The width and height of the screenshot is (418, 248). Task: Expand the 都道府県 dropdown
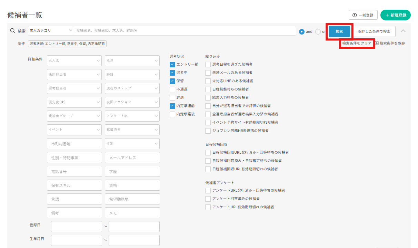click(132, 130)
